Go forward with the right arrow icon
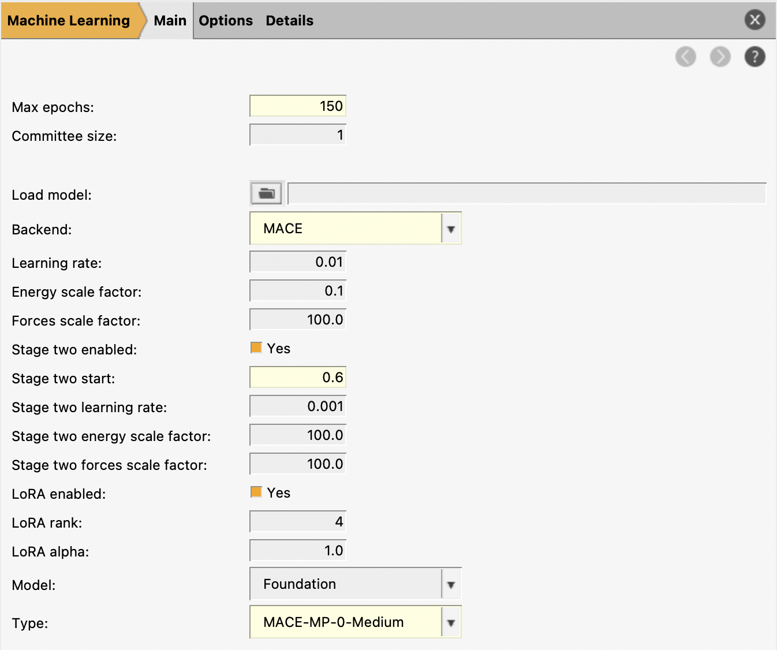This screenshot has height=650, width=777. point(720,57)
